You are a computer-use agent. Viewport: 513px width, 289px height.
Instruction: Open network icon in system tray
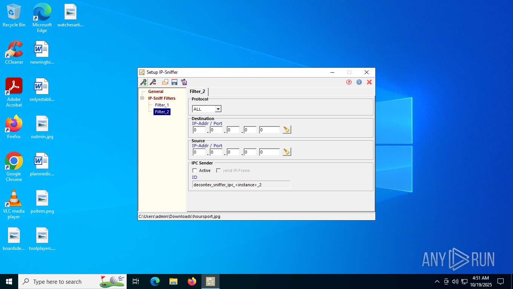(x=464, y=281)
